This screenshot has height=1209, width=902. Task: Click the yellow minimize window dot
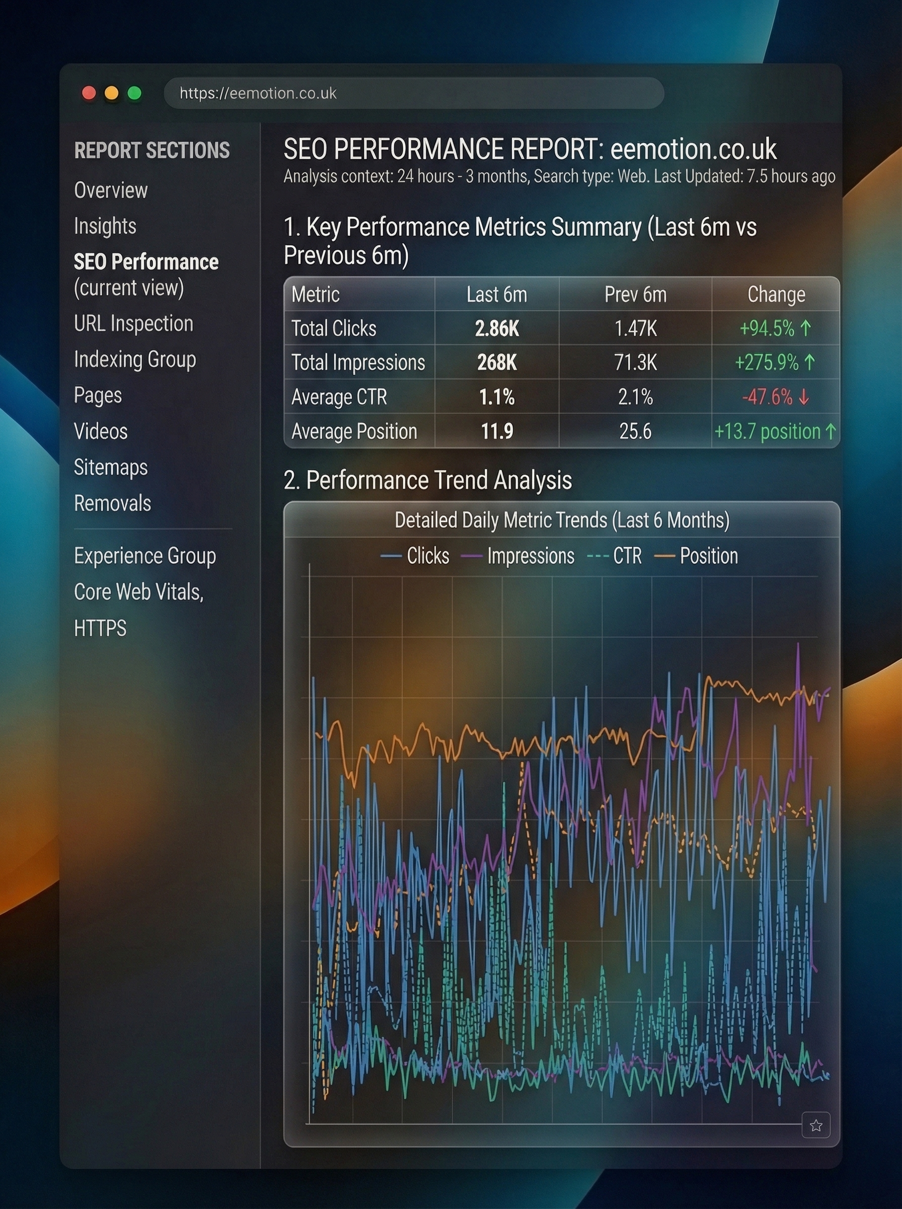click(111, 93)
